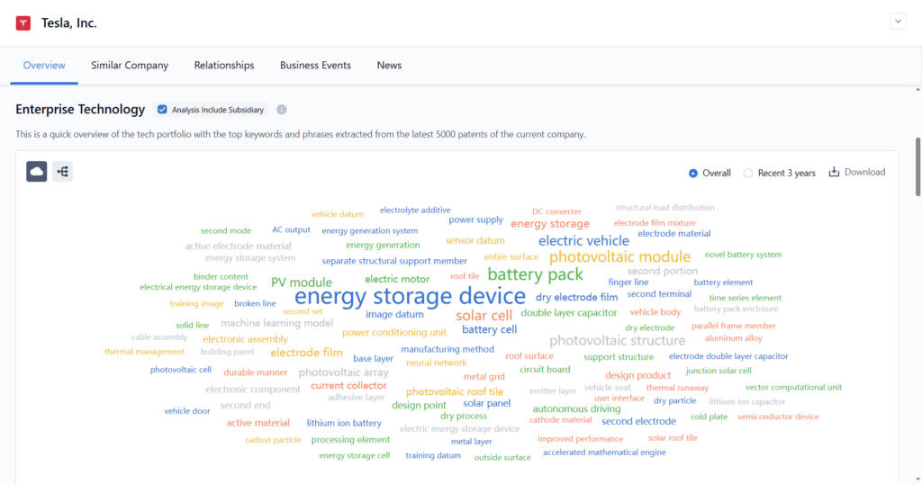Viewport: 922px width, 484px height.
Task: Click the Download icon
Action: (834, 172)
